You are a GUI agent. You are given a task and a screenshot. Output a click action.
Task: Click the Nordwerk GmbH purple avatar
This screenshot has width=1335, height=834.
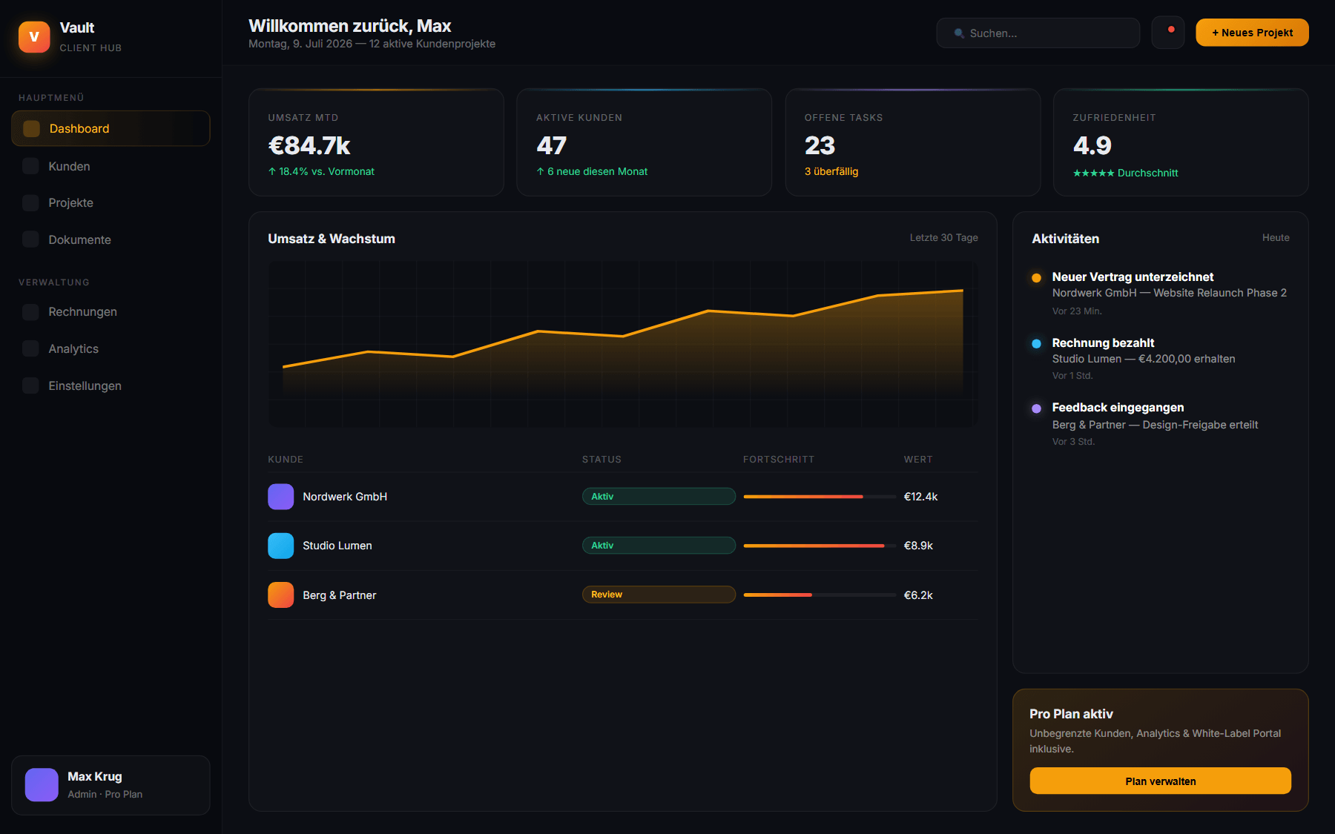tap(281, 497)
